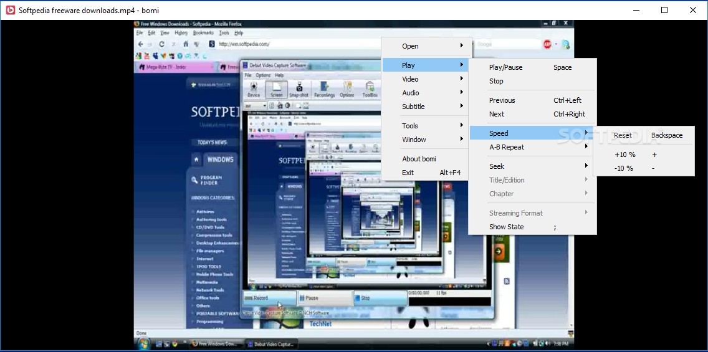Decrease speed with -10 %
Screen dimensions: 708x352
coord(644,168)
